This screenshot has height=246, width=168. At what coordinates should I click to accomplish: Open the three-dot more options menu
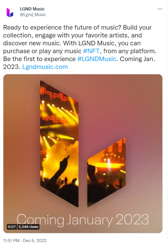click(160, 9)
